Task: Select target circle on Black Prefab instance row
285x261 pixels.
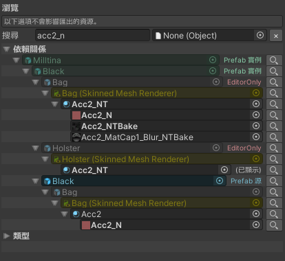Action: (x=213, y=71)
